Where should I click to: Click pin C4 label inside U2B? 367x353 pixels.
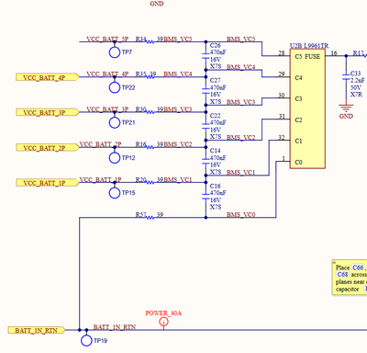pos(299,78)
